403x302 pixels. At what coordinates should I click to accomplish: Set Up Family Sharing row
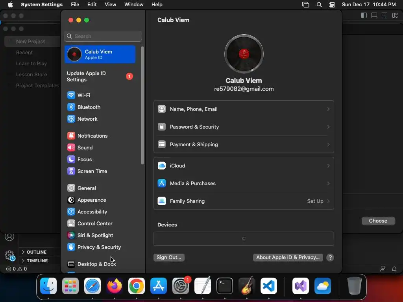coord(244,201)
